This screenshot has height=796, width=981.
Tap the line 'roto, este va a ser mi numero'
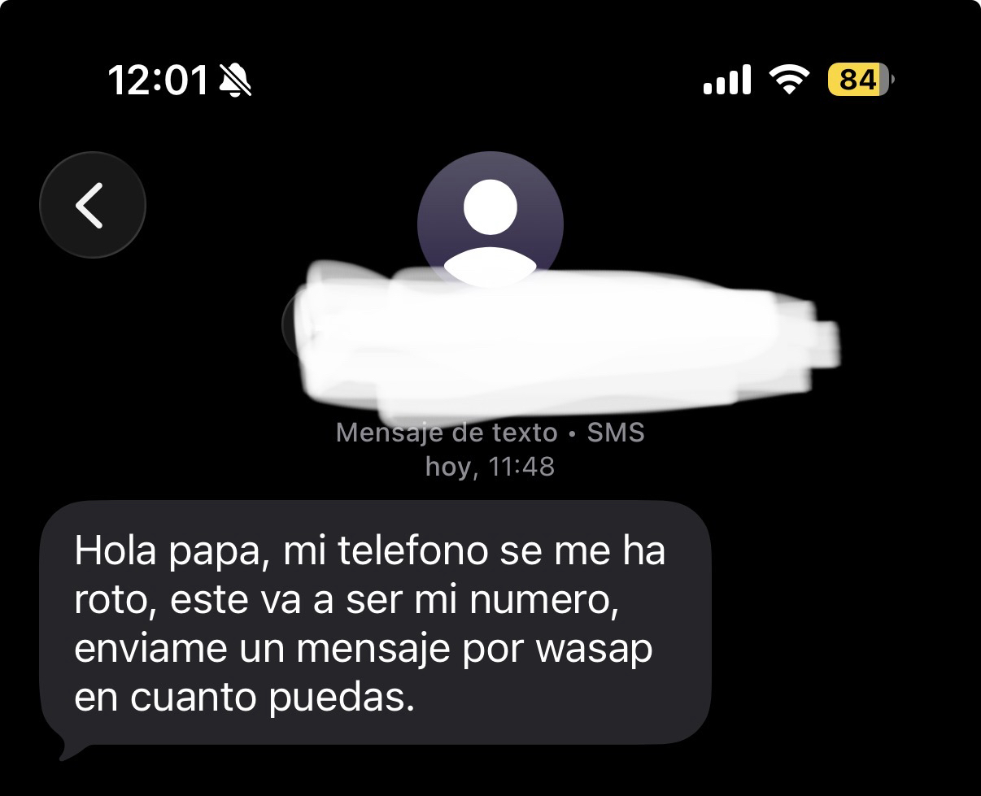pos(342,601)
